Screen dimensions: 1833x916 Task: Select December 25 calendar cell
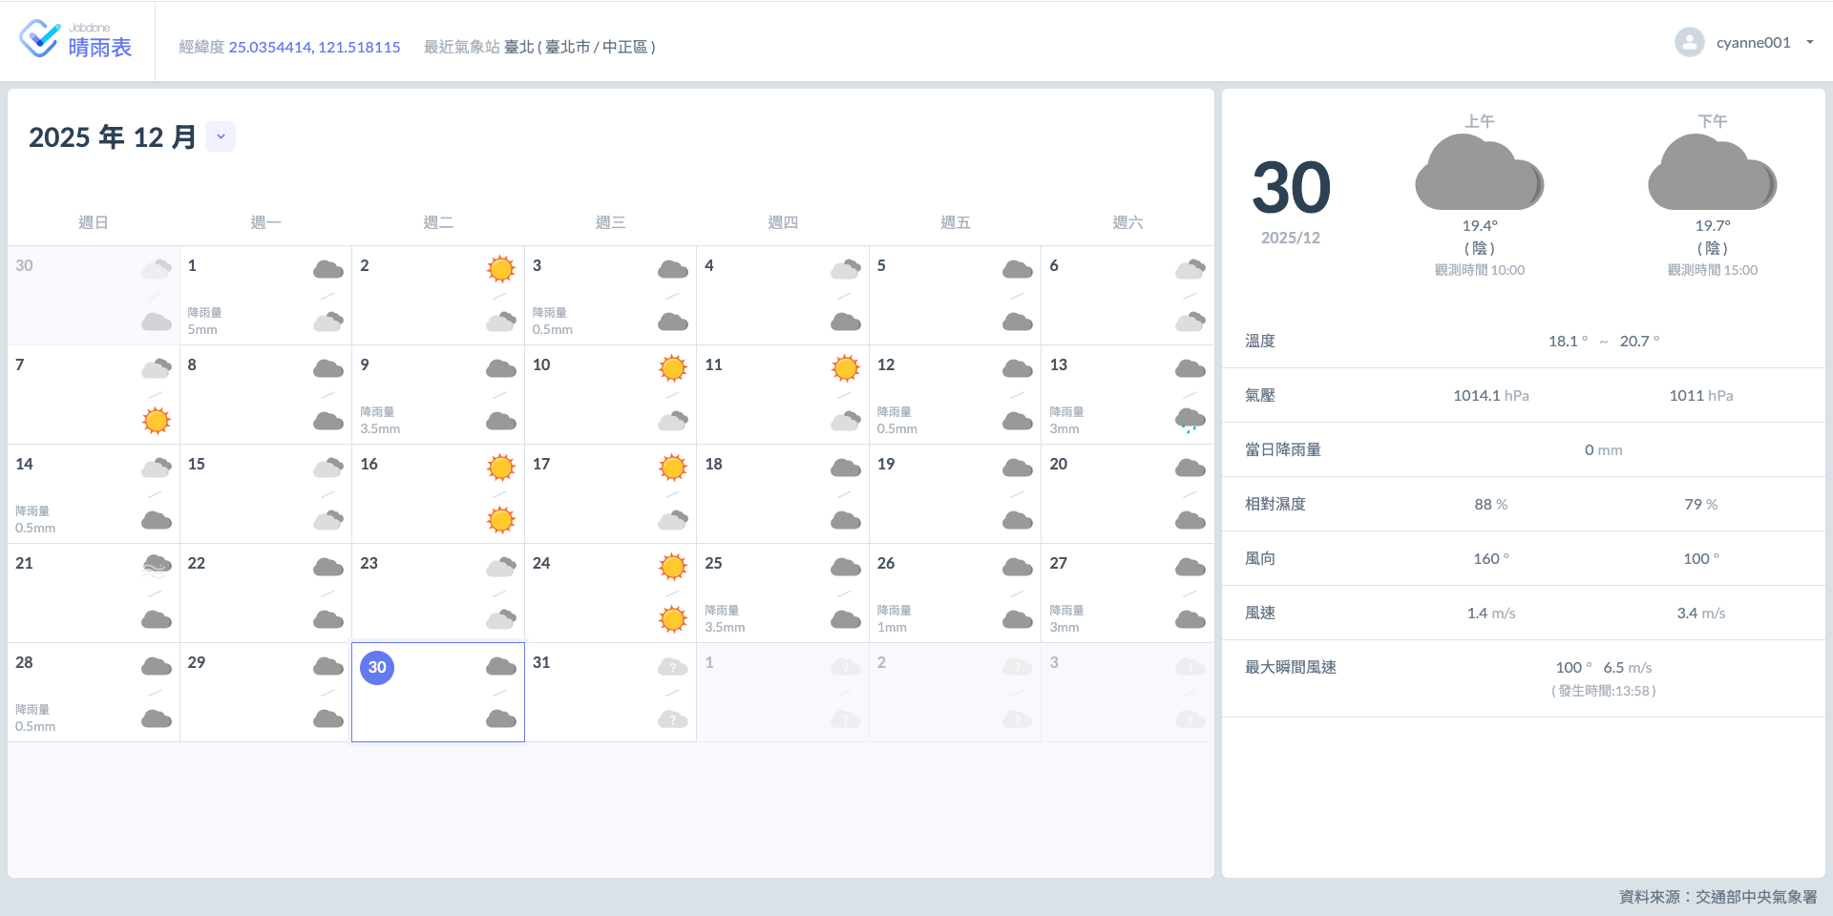click(782, 593)
